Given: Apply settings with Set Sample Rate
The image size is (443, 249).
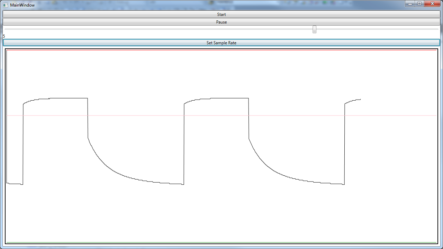Looking at the screenshot, I should [x=221, y=43].
